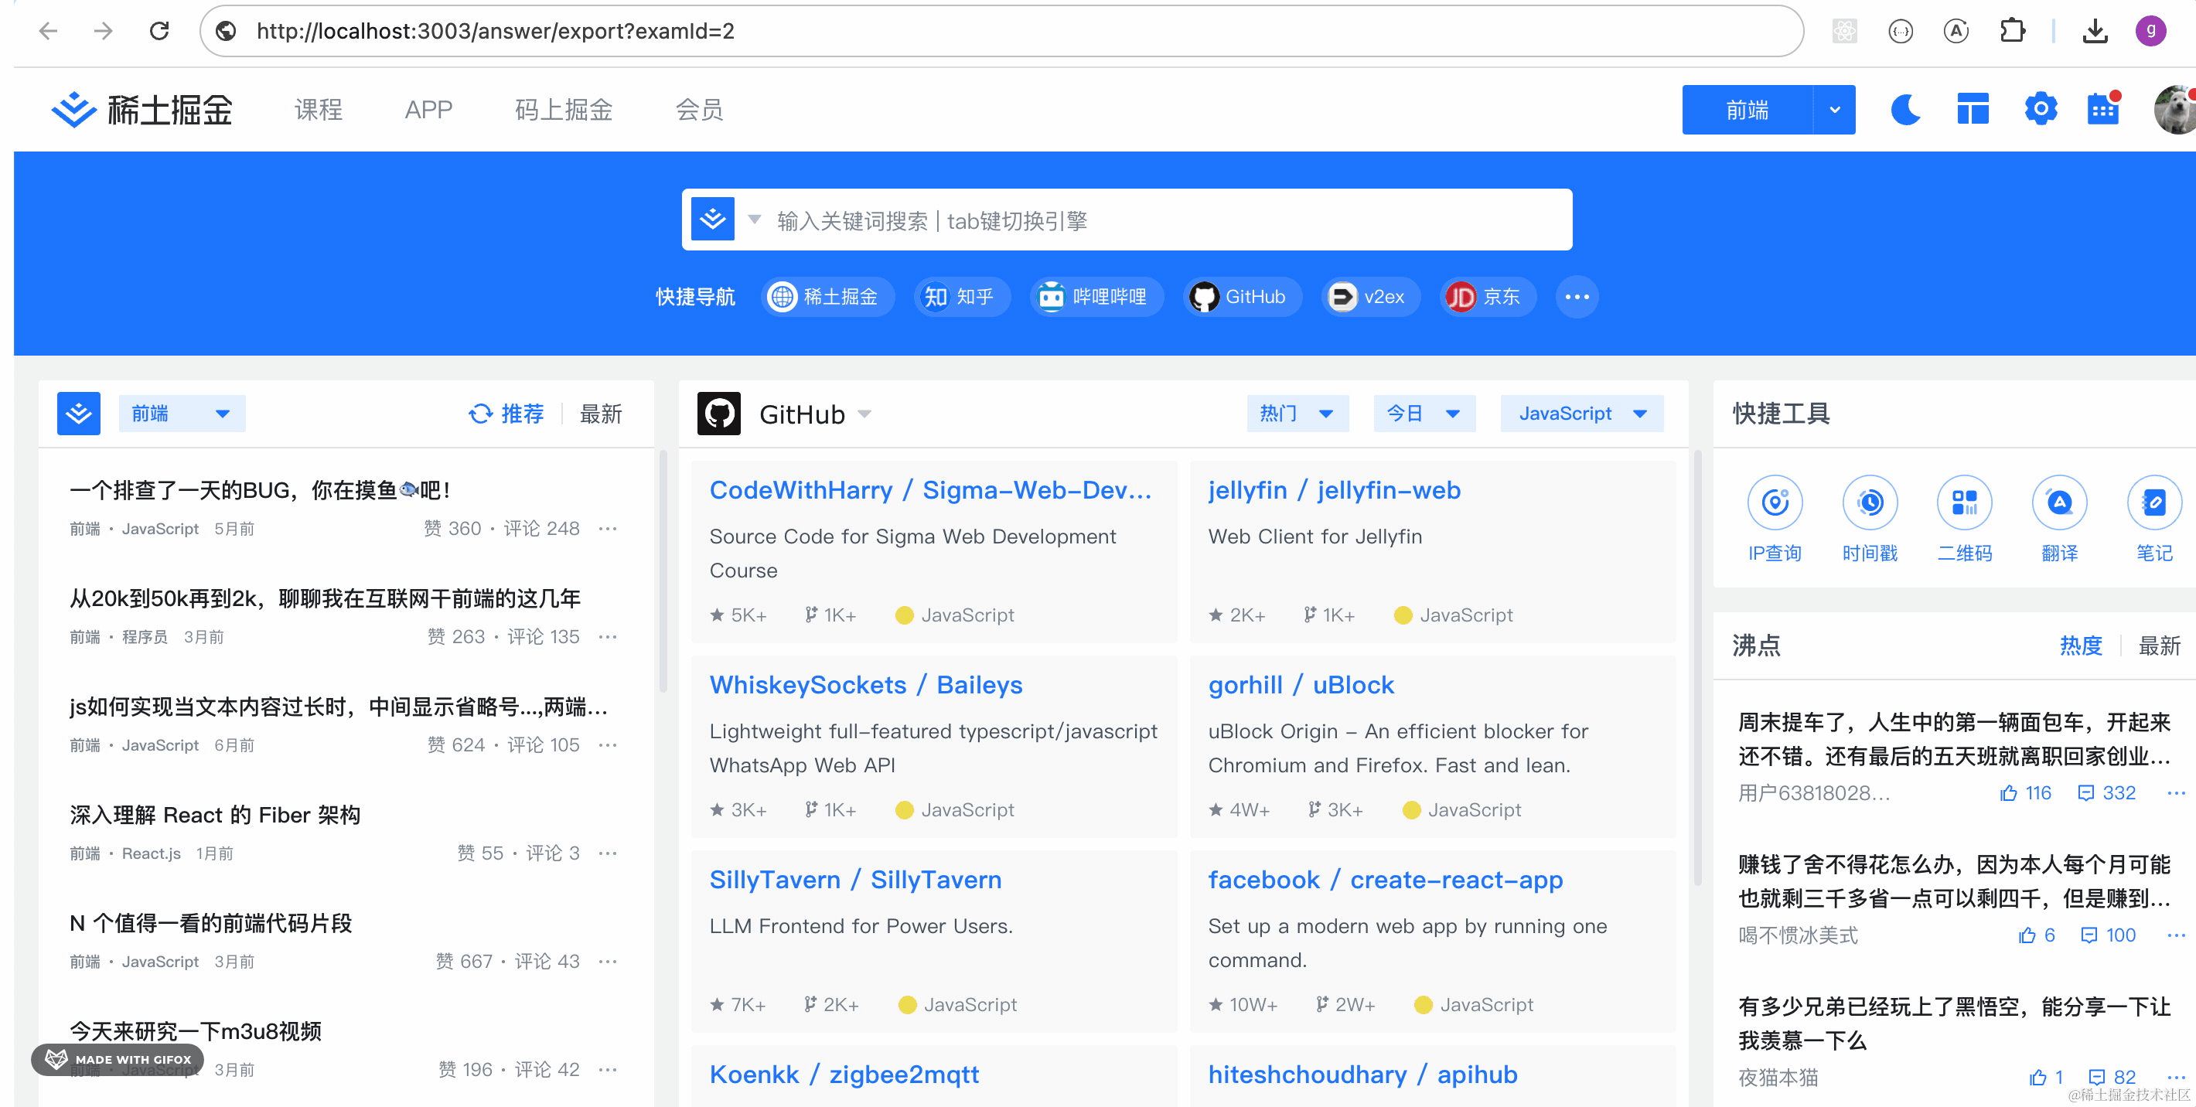This screenshot has width=2196, height=1107.
Task: Click calendar icon with red notification dot
Action: (2102, 110)
